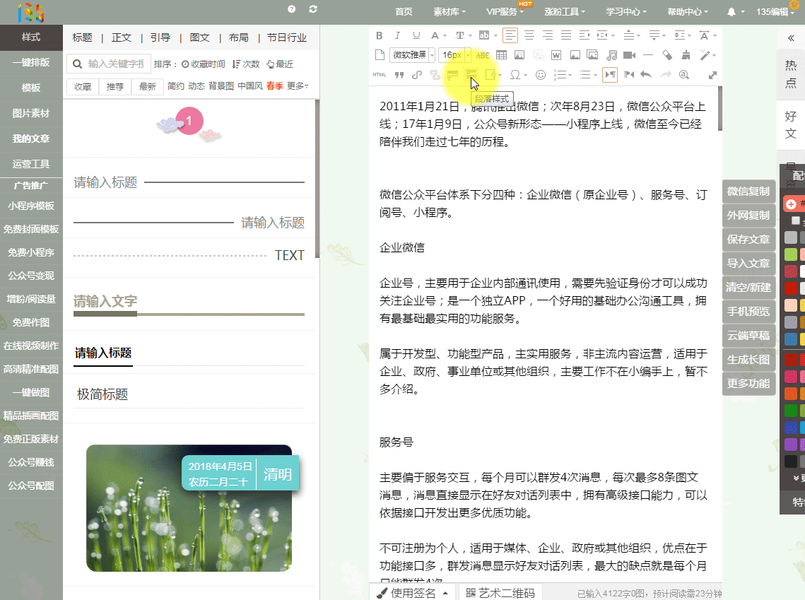
Task: Filter styles by 春季
Action: tap(275, 86)
